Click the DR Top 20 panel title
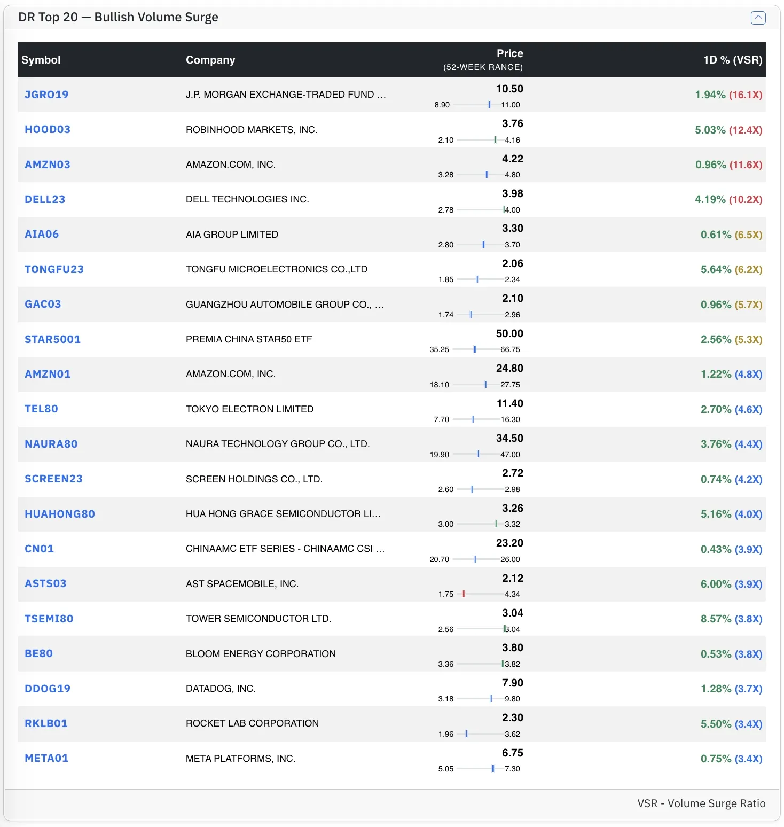 118,17
